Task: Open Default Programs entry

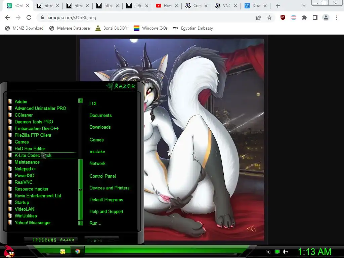Action: pyautogui.click(x=106, y=200)
